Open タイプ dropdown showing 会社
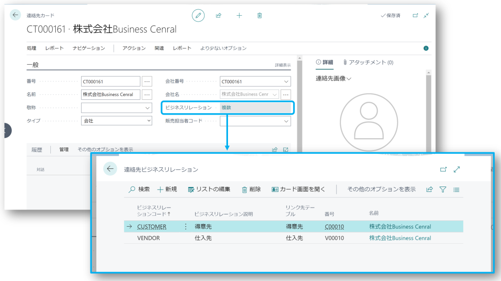Screen dimensions: 501x281 click(116, 121)
